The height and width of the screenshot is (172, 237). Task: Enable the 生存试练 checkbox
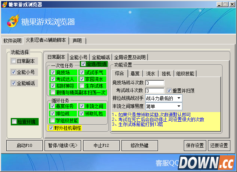[x=82, y=85]
